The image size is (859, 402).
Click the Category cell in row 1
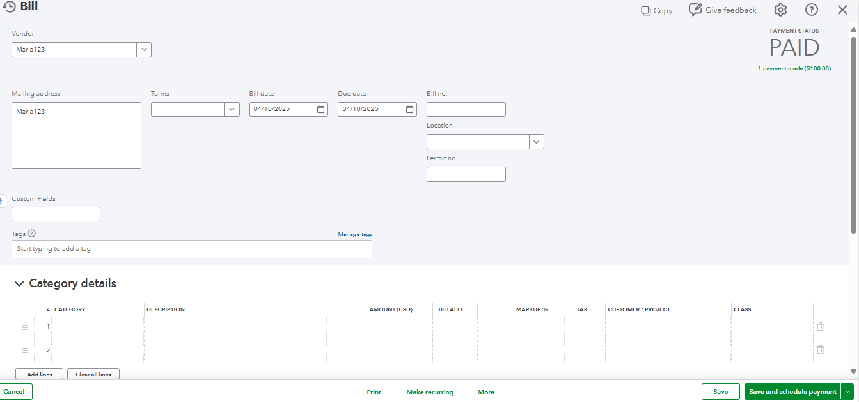tap(98, 327)
